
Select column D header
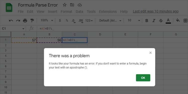(x=100, y=35)
